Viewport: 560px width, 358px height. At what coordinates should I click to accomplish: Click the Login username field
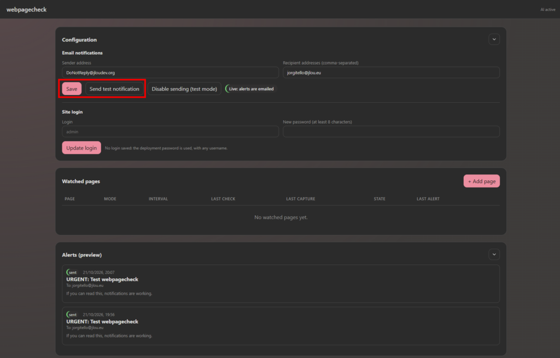171,132
